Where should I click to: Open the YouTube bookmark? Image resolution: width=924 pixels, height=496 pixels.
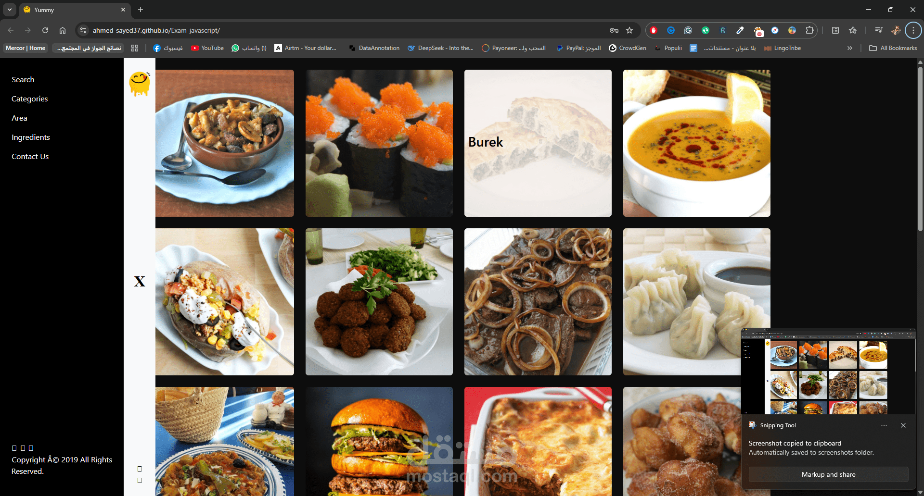(x=207, y=48)
